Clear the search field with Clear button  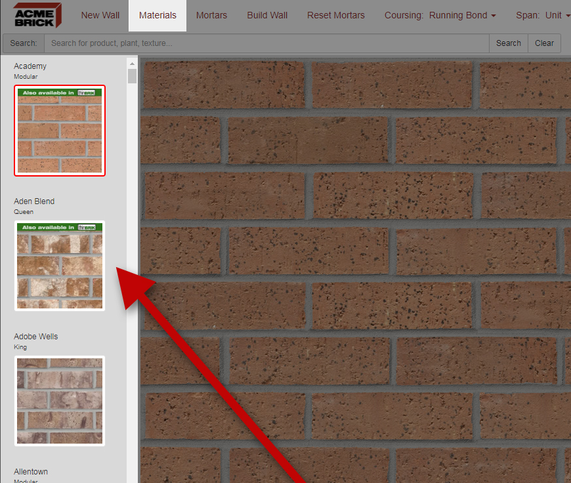pyautogui.click(x=544, y=43)
